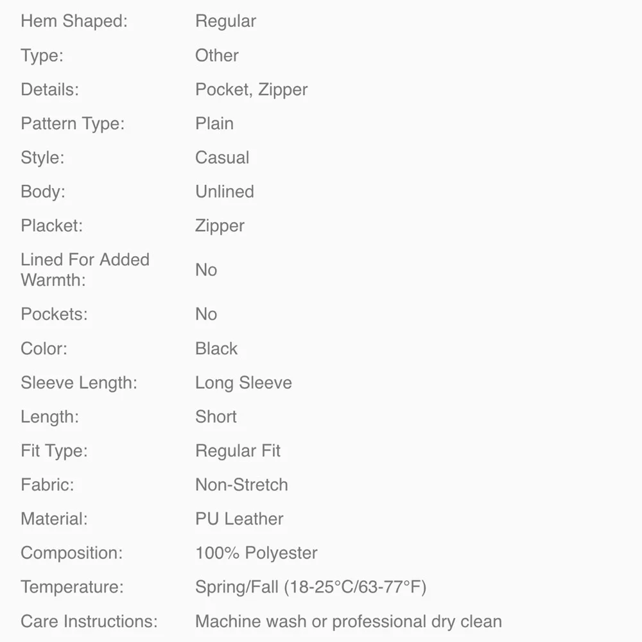Click the 'Hem Shaped:' label

tap(74, 21)
